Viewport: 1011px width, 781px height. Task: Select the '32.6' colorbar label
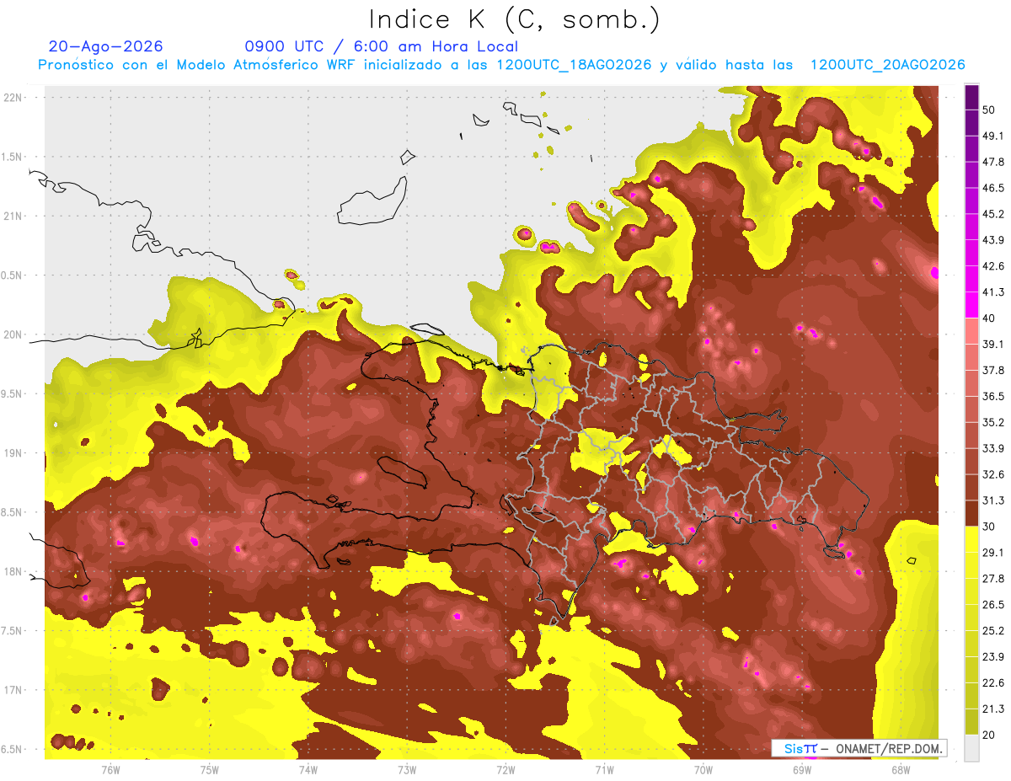pyautogui.click(x=993, y=474)
